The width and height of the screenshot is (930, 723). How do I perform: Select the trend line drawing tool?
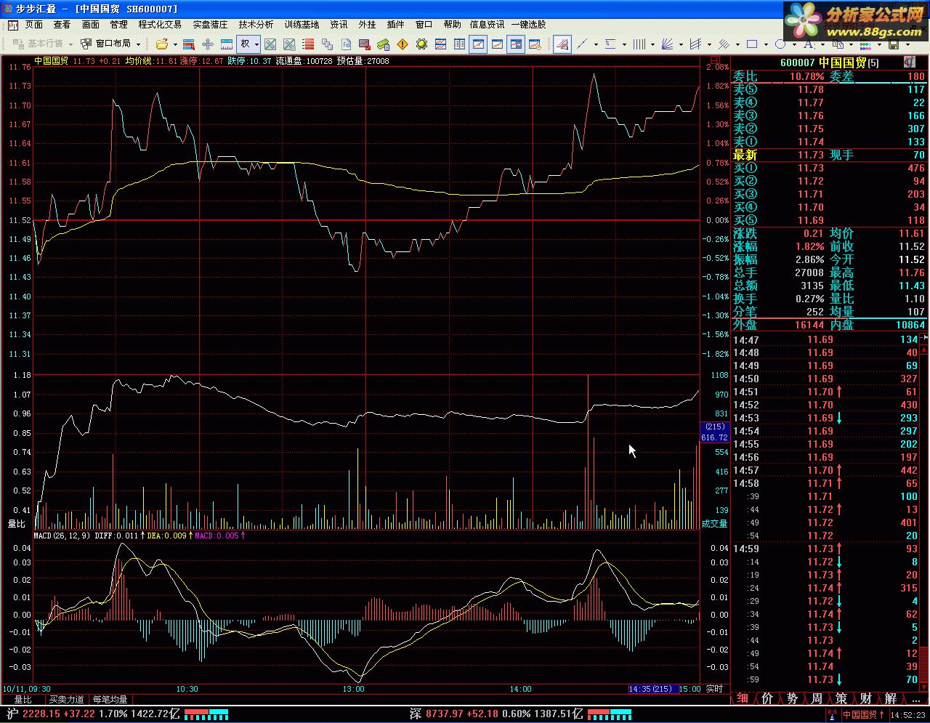[x=581, y=44]
